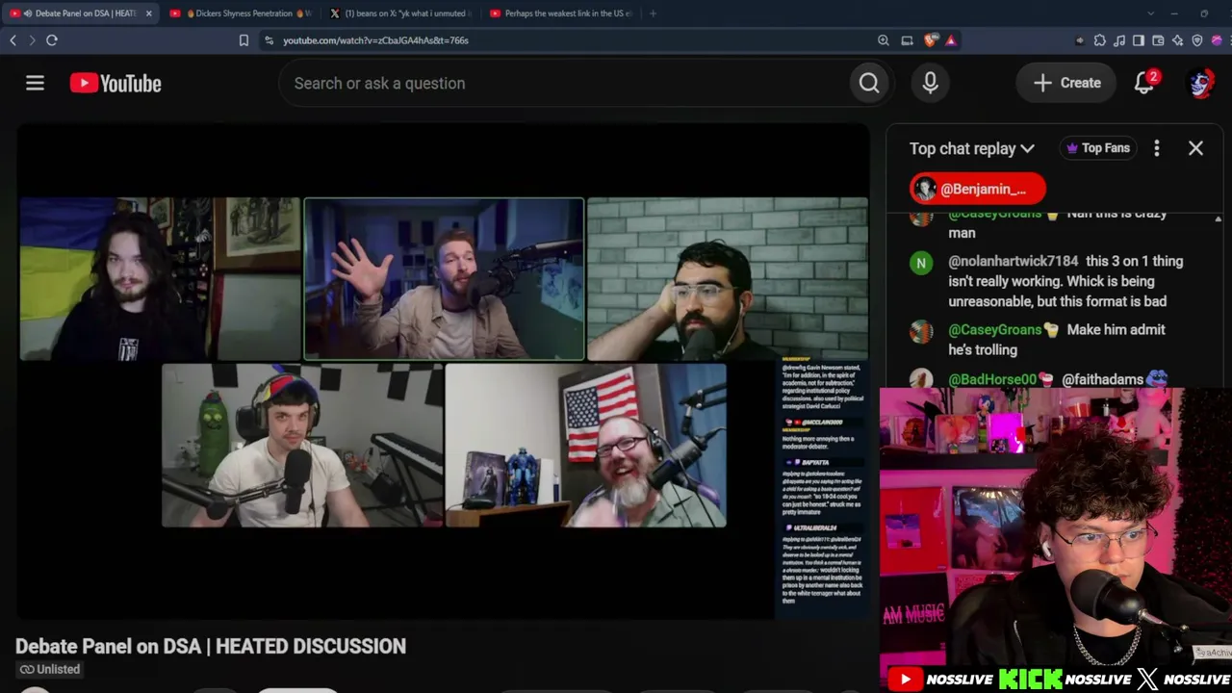Open the Leo AI sparkle icon

tap(1177, 40)
